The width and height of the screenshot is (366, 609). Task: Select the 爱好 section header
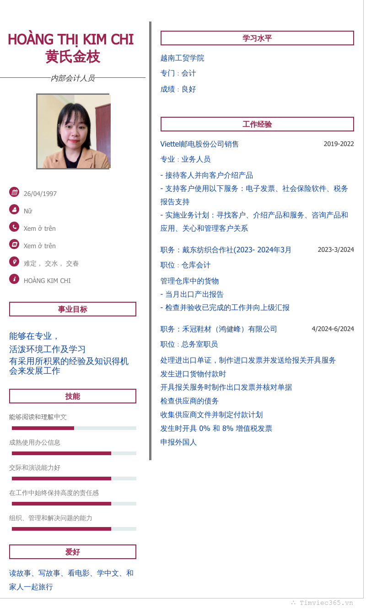tap(73, 552)
